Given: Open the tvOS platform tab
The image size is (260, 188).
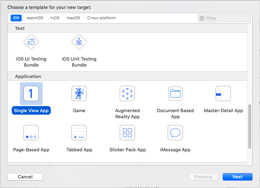Looking at the screenshot, I should coord(55,18).
